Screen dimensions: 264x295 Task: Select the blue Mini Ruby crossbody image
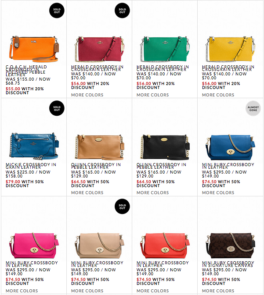pyautogui.click(x=230, y=147)
